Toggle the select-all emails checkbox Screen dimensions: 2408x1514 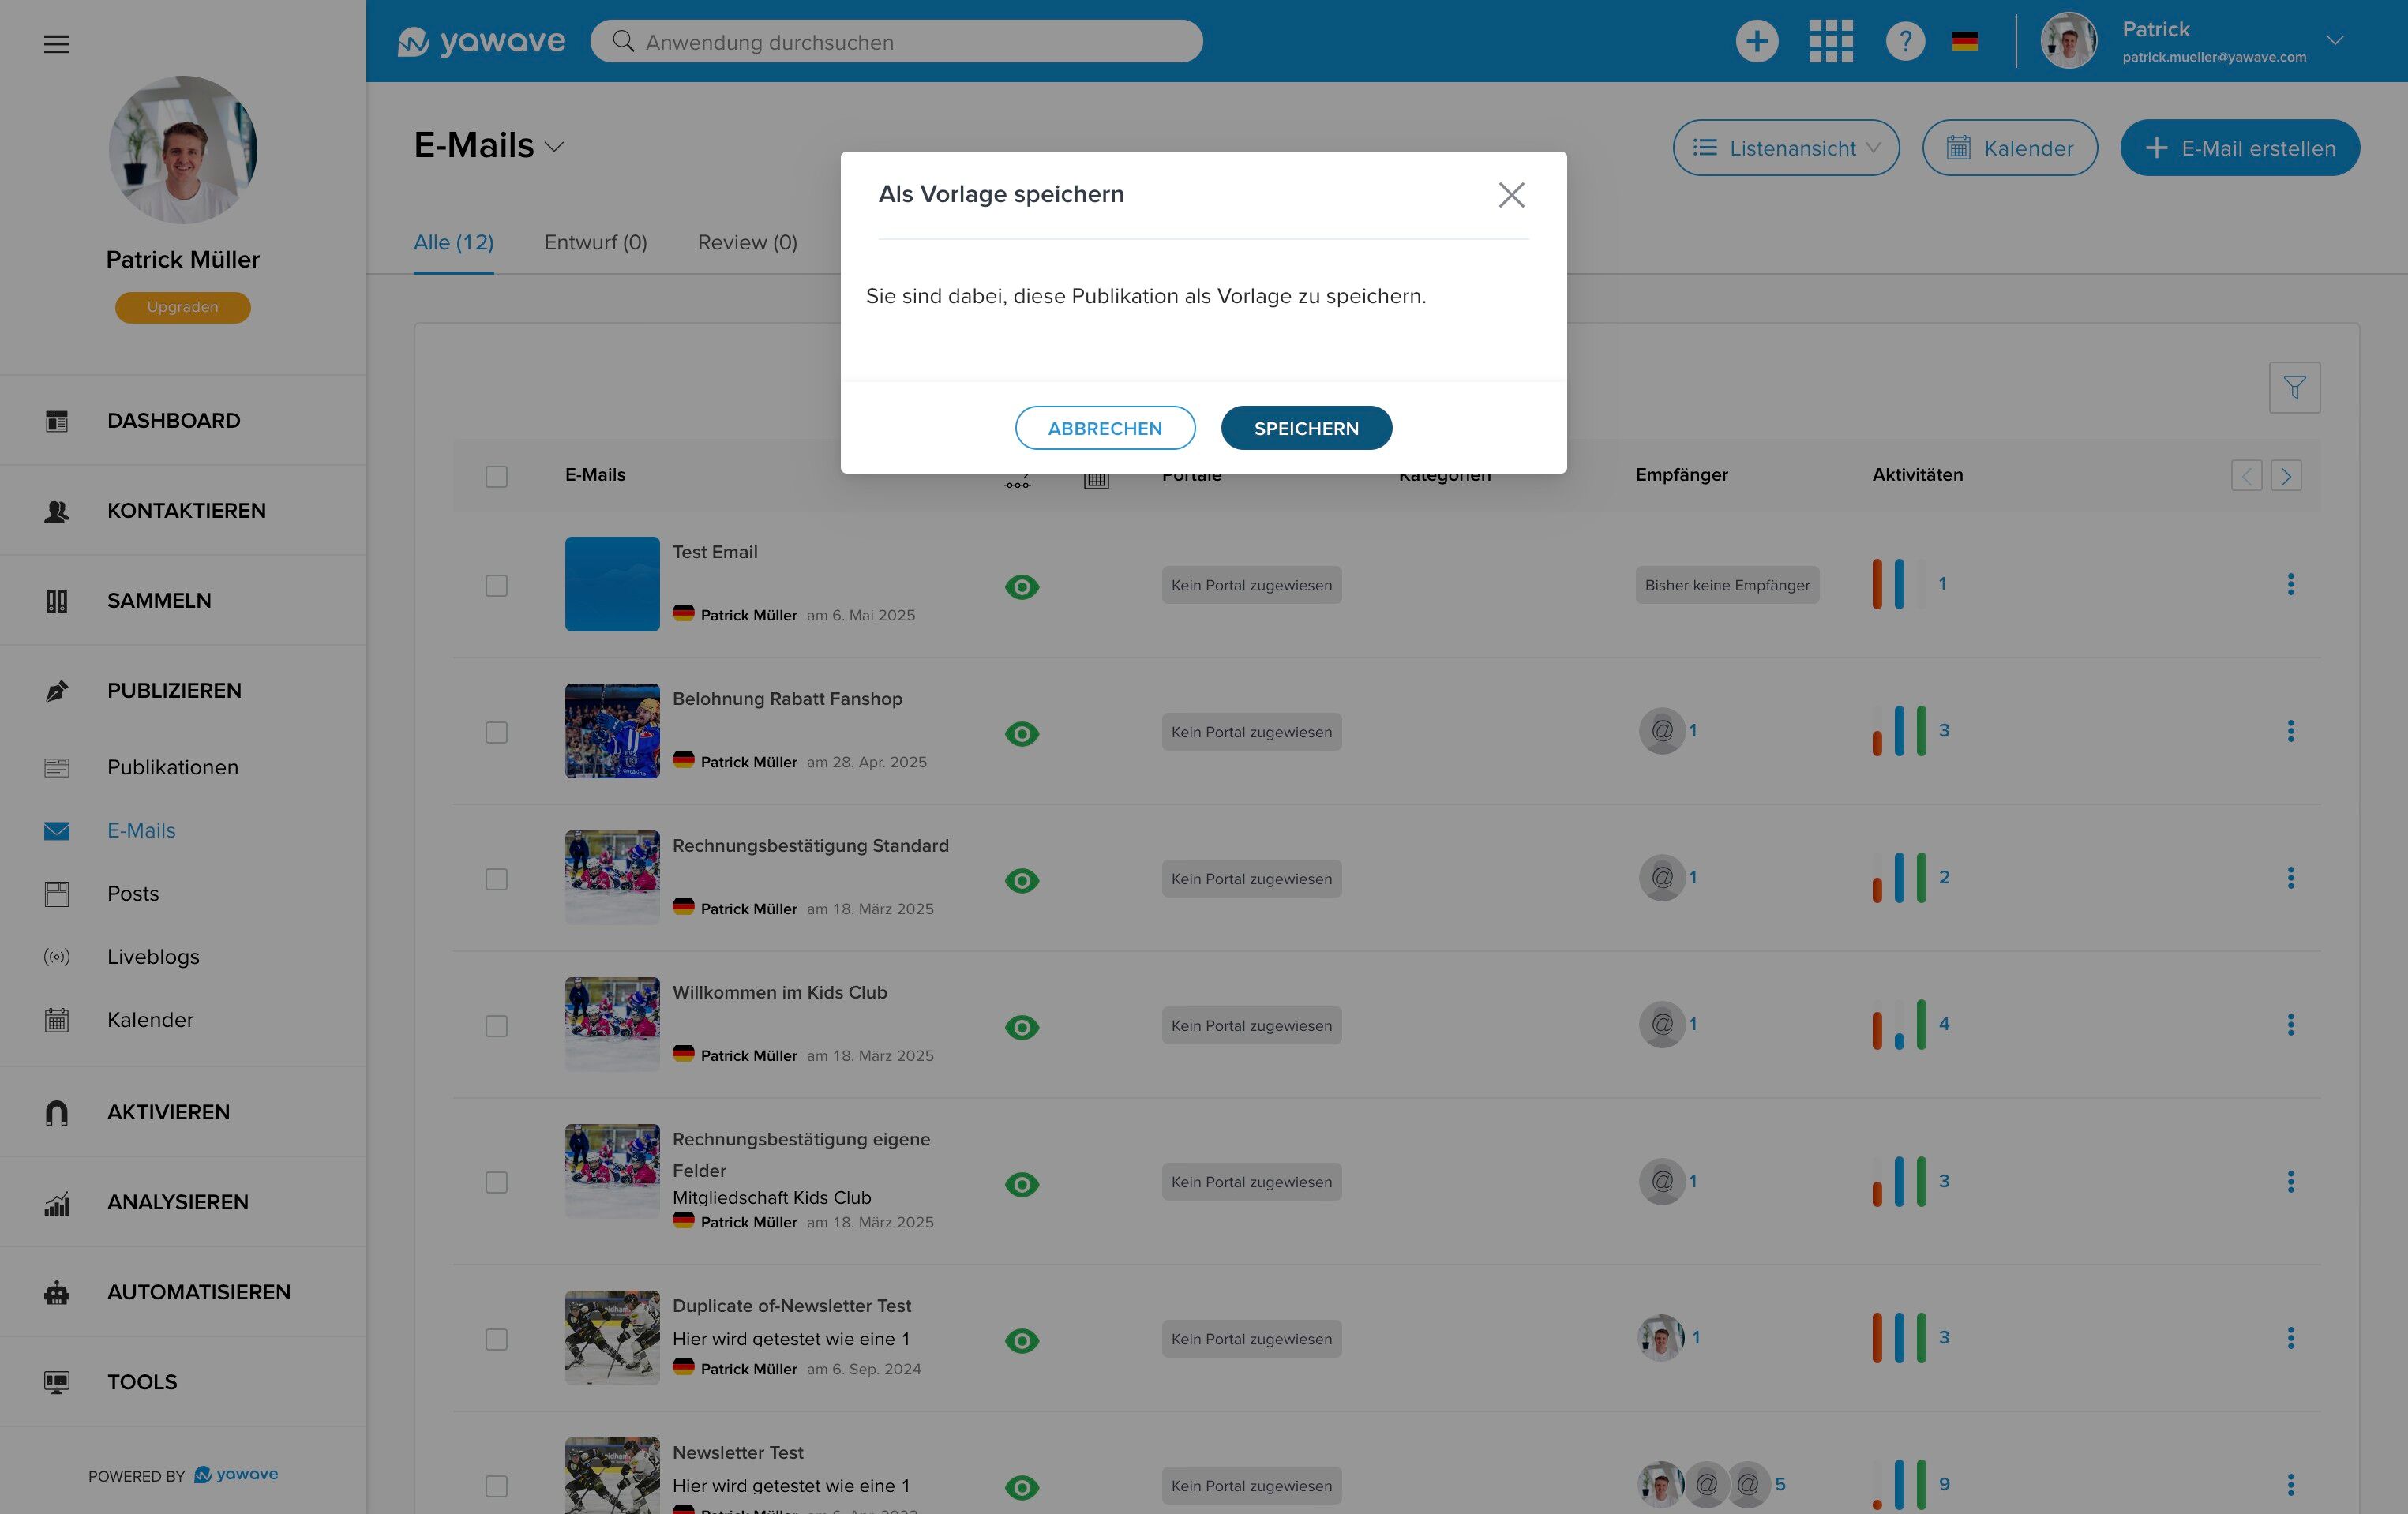[x=496, y=476]
